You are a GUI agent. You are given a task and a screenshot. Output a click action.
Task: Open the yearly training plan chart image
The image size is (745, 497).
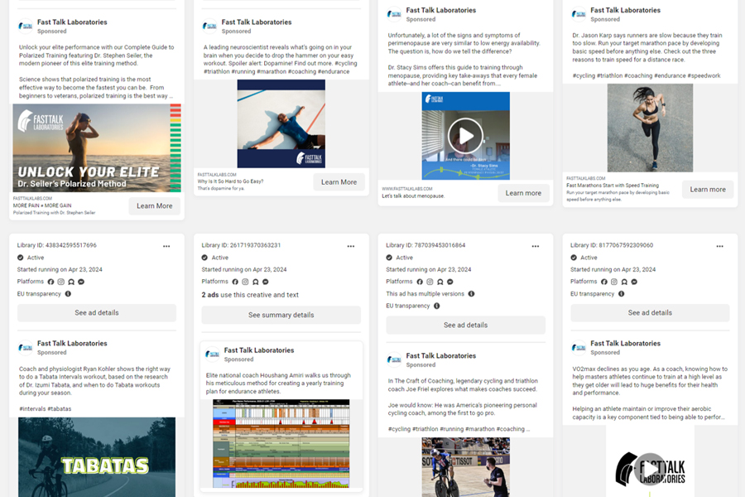(x=281, y=444)
